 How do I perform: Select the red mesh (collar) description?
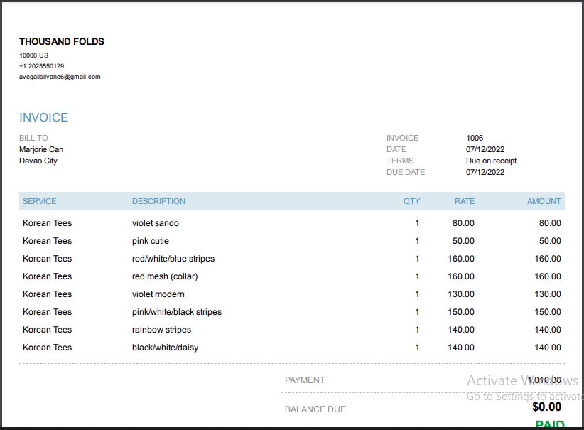click(x=165, y=276)
